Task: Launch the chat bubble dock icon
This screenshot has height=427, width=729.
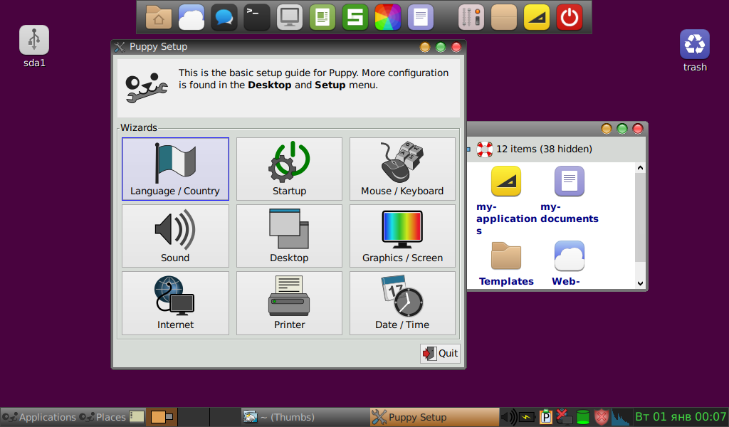Action: 224,18
